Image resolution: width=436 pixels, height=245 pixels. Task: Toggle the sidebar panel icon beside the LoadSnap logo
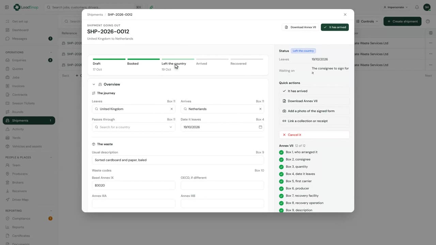7,7
